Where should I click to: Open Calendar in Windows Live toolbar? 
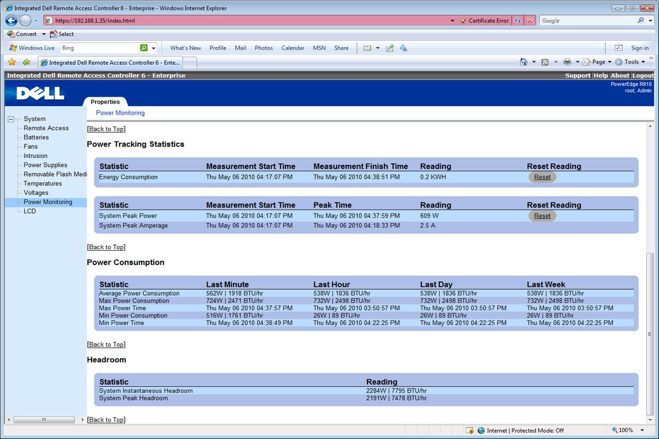tap(293, 48)
